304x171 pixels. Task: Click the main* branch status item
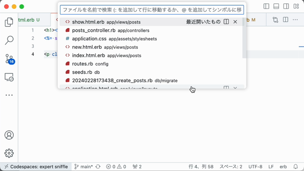(x=84, y=167)
